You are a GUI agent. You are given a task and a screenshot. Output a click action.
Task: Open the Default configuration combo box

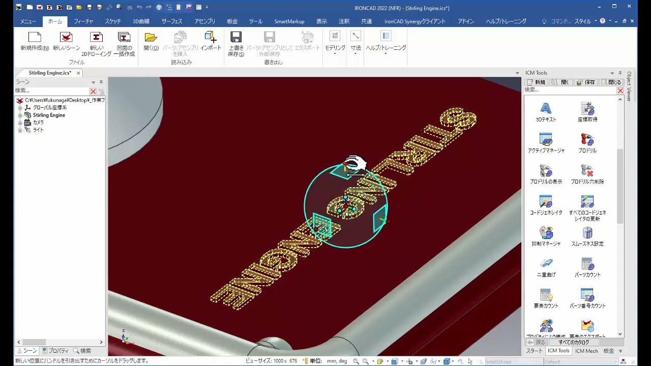click(580, 361)
